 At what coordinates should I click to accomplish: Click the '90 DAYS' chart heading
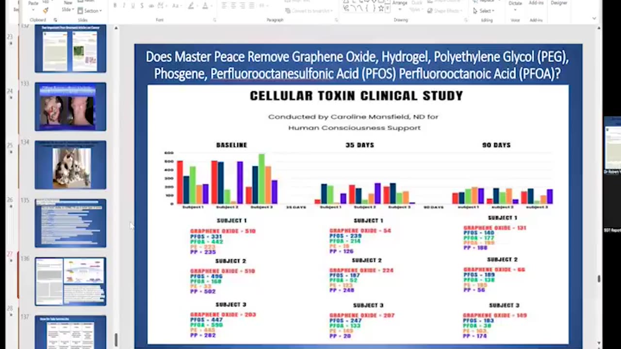point(496,145)
